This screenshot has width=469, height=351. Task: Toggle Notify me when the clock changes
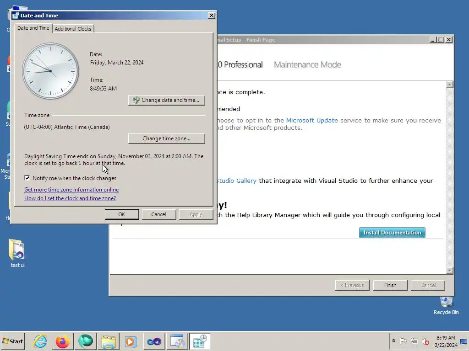click(x=27, y=178)
